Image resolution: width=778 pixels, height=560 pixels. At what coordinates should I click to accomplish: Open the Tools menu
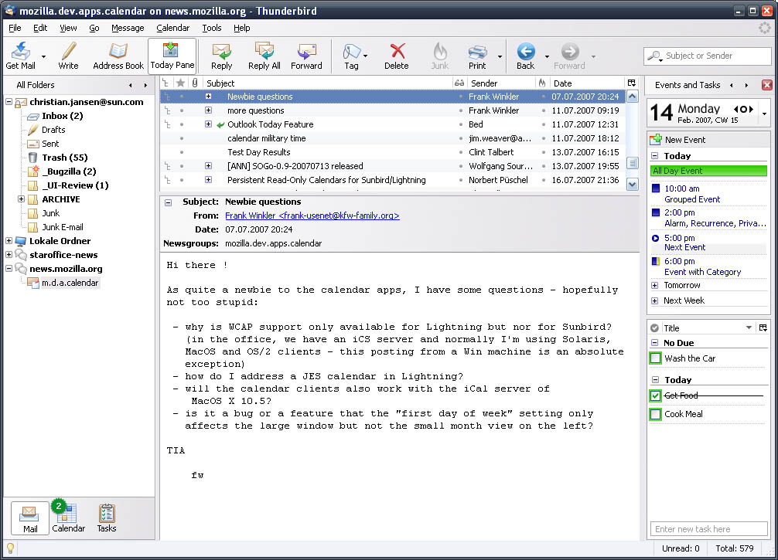click(x=211, y=28)
